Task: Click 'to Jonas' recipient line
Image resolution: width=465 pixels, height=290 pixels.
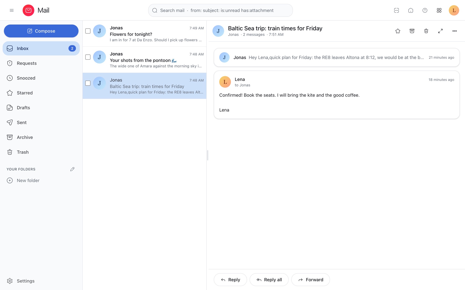Action: pos(242,85)
